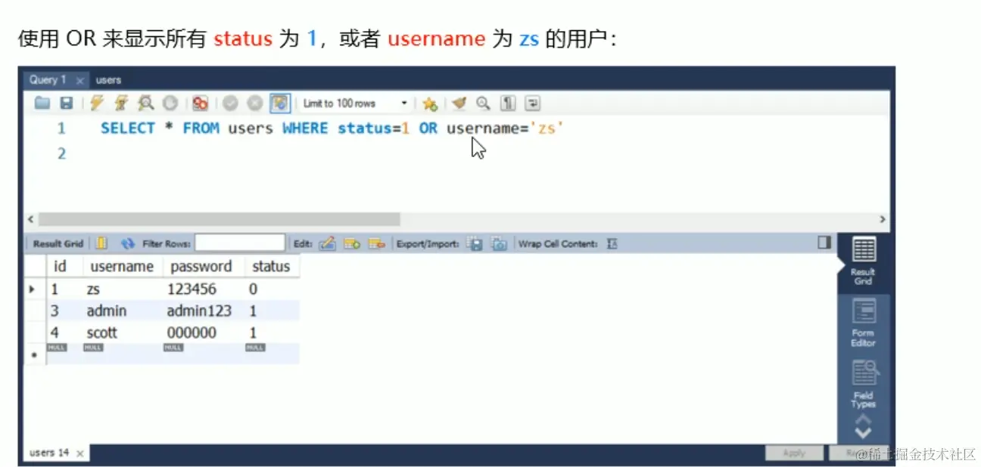This screenshot has height=467, width=981.
Task: Execute the query with the lightning bolt icon
Action: [x=97, y=104]
